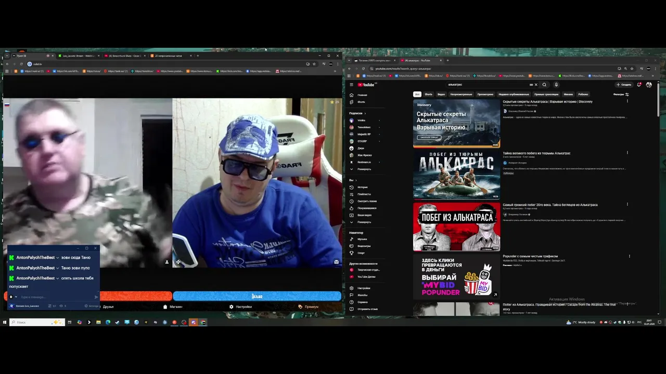Open Премиум in the roulette bottom bar

coord(309,307)
